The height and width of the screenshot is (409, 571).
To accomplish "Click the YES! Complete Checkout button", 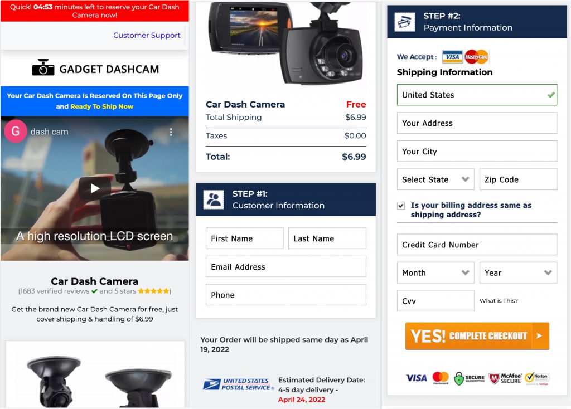I will point(477,336).
